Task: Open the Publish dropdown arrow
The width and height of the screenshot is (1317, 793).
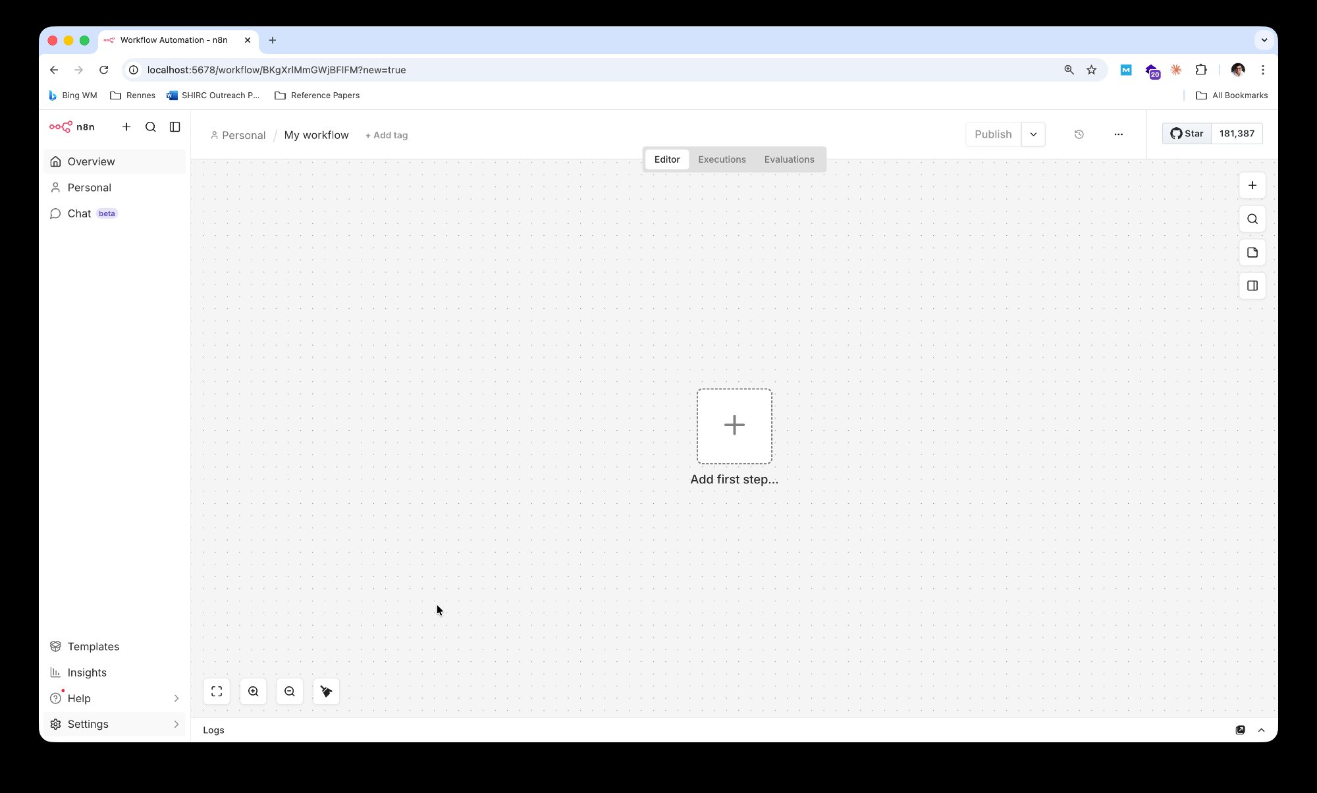Action: tap(1034, 134)
